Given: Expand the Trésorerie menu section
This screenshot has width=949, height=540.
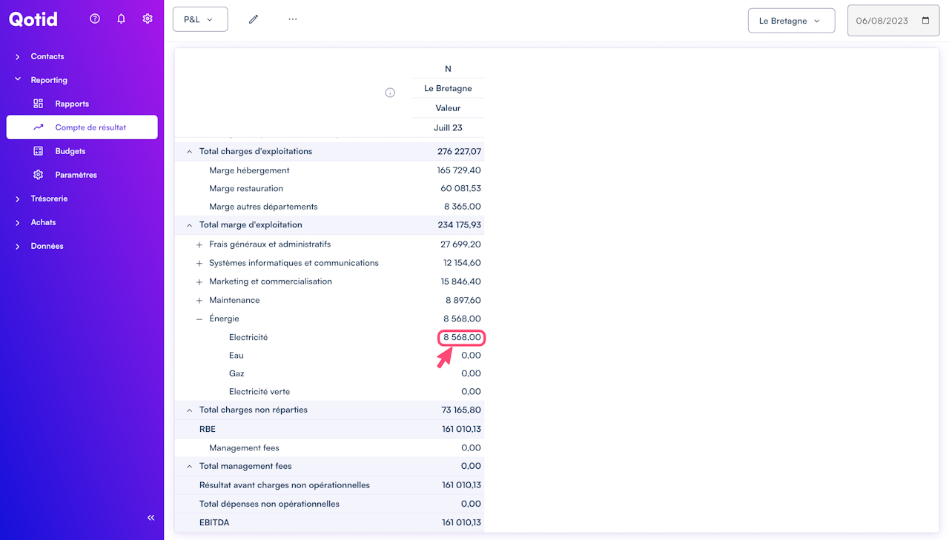Looking at the screenshot, I should point(48,199).
